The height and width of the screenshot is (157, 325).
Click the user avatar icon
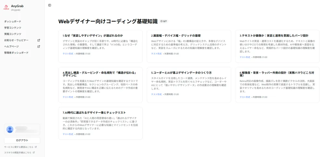click(10, 129)
